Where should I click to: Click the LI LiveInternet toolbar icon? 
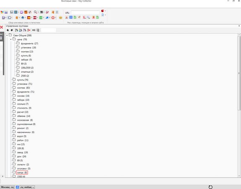12,12
